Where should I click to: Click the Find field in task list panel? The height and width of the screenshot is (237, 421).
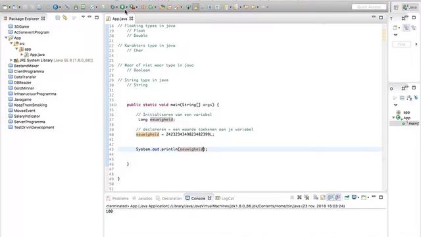coord(402,44)
